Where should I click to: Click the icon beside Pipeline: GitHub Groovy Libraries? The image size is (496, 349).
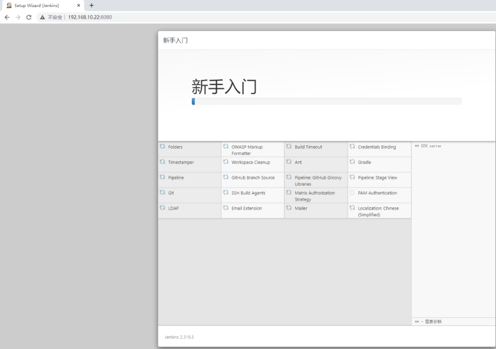coord(289,177)
